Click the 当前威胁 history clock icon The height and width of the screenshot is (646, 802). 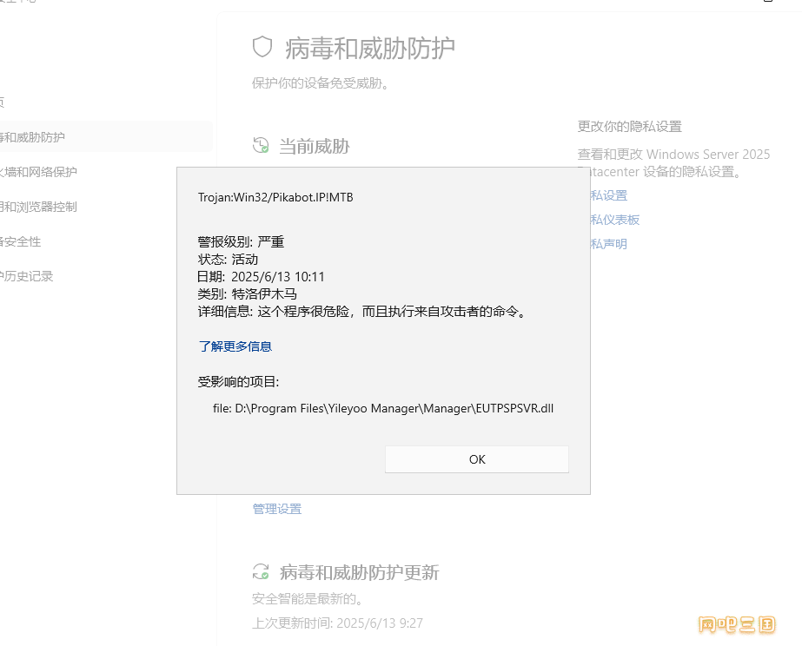click(x=261, y=145)
